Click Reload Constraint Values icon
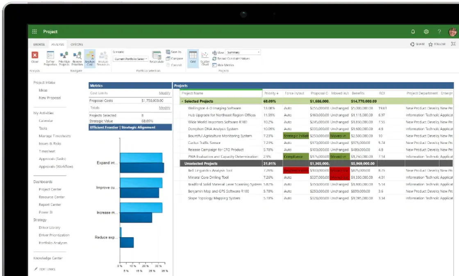459x276 pixels. [214, 59]
